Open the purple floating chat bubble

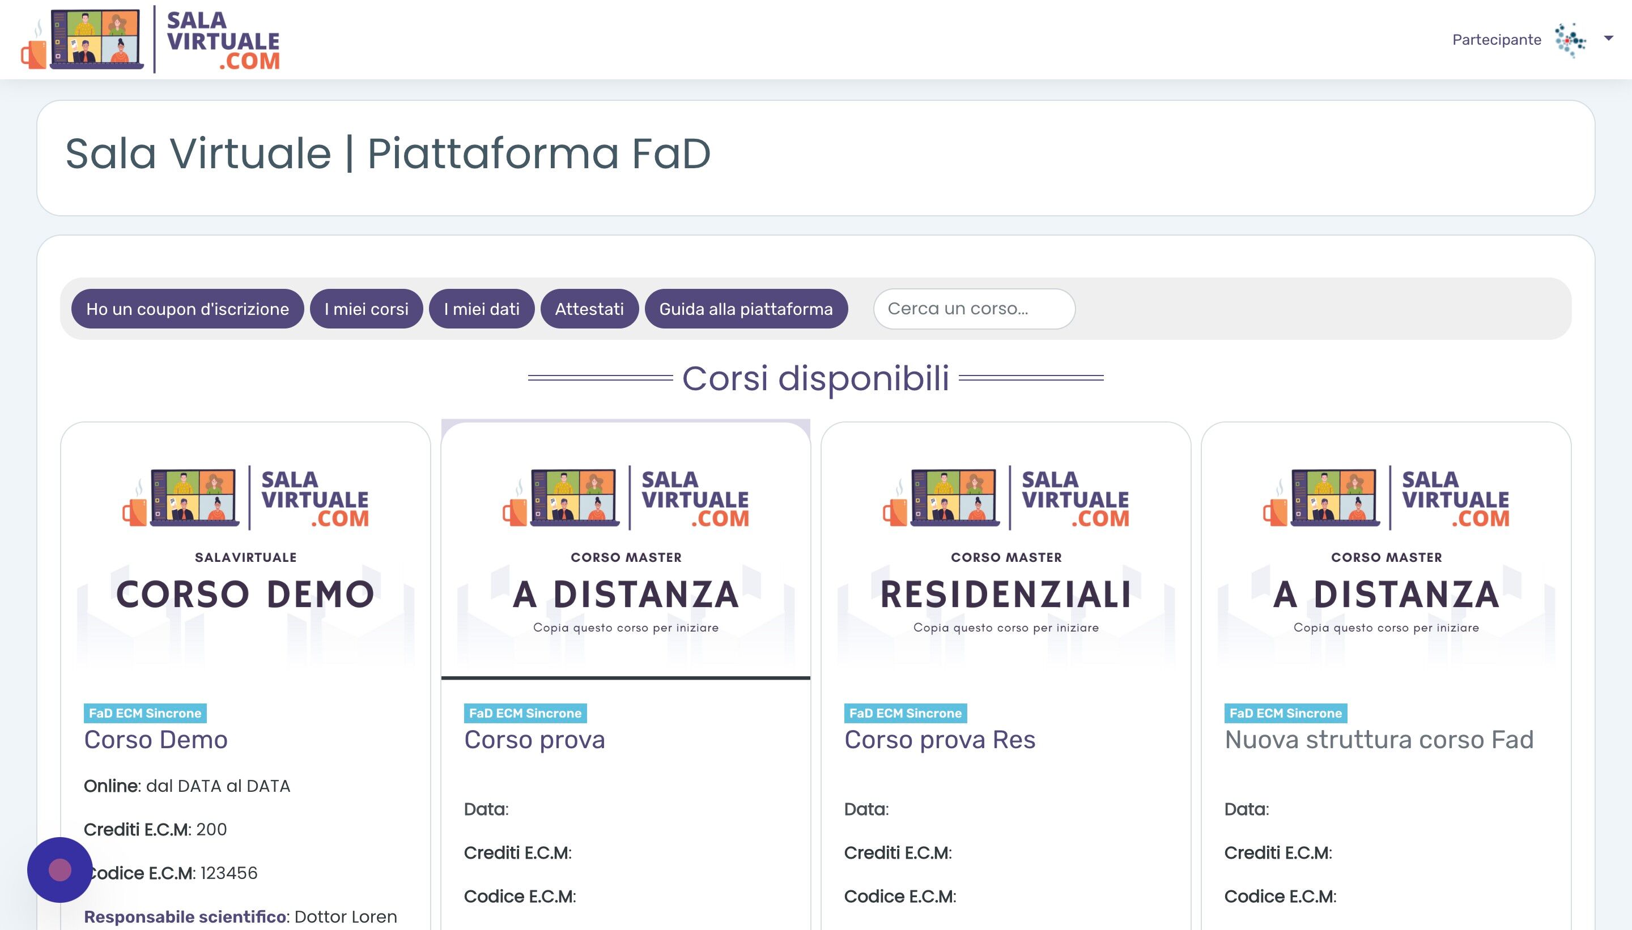60,870
